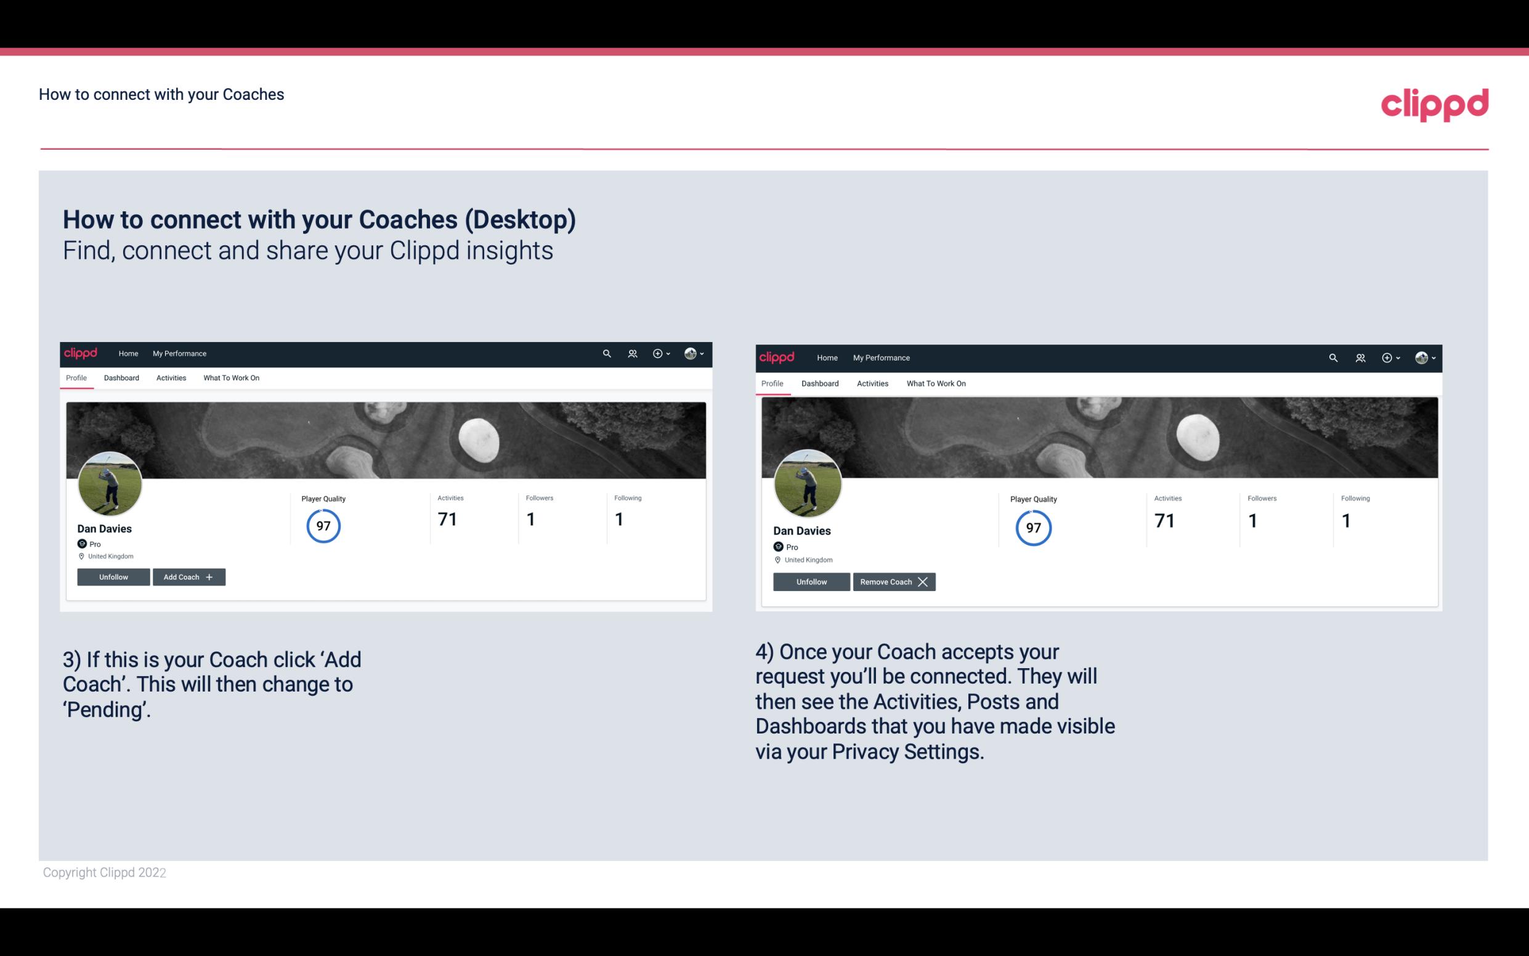1529x956 pixels.
Task: Click the search icon in top navigation
Action: [607, 353]
